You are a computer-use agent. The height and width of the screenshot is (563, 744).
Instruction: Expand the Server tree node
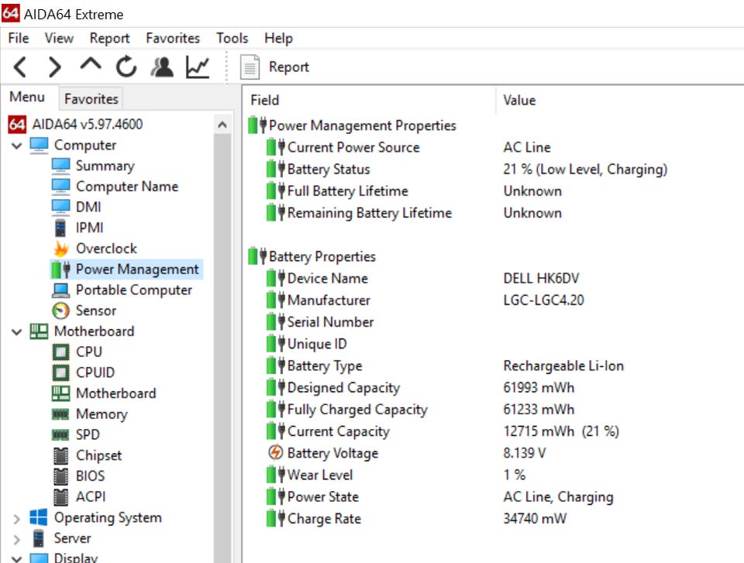17,538
